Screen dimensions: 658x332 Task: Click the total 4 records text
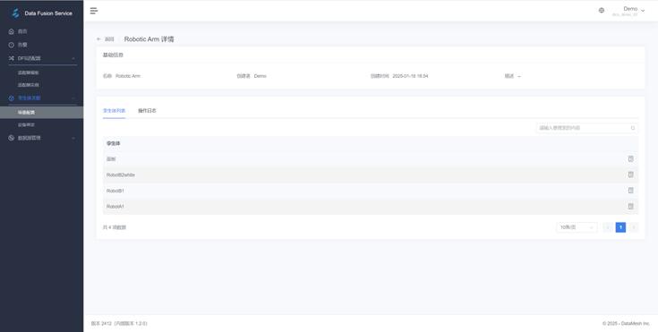pyautogui.click(x=115, y=227)
